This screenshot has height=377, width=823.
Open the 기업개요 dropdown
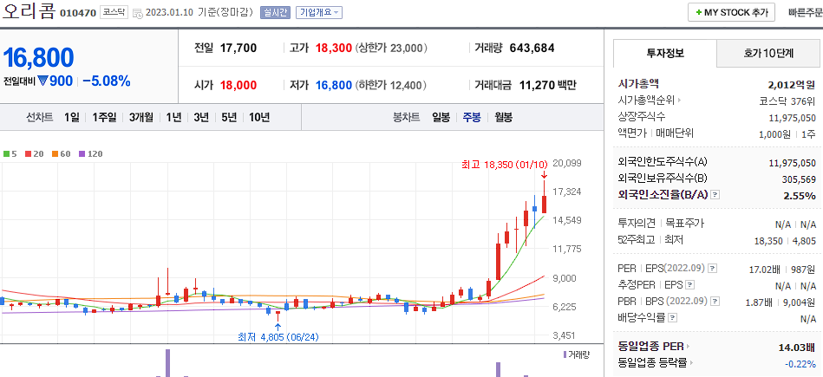click(319, 13)
